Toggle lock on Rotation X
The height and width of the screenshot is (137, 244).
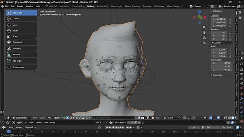click(x=230, y=33)
